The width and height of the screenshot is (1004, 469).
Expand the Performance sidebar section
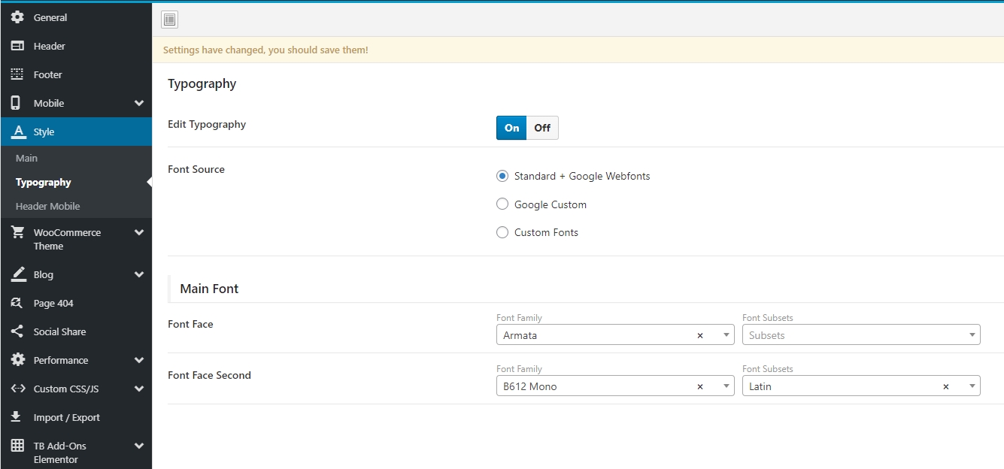[x=138, y=360]
